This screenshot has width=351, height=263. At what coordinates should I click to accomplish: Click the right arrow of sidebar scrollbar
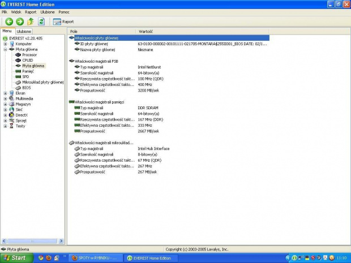61,241
